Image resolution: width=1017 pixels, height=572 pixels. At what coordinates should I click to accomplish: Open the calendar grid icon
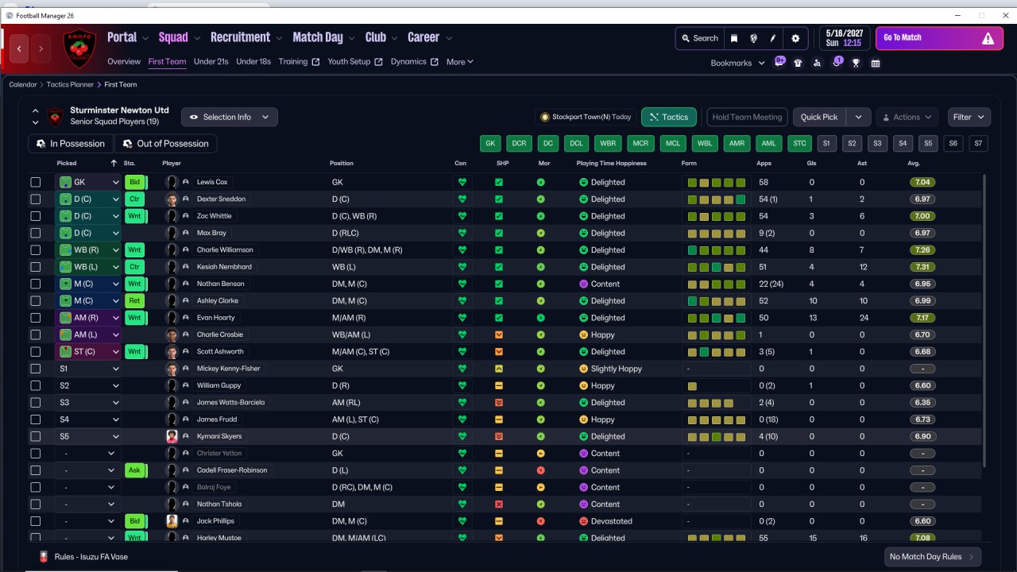point(876,63)
